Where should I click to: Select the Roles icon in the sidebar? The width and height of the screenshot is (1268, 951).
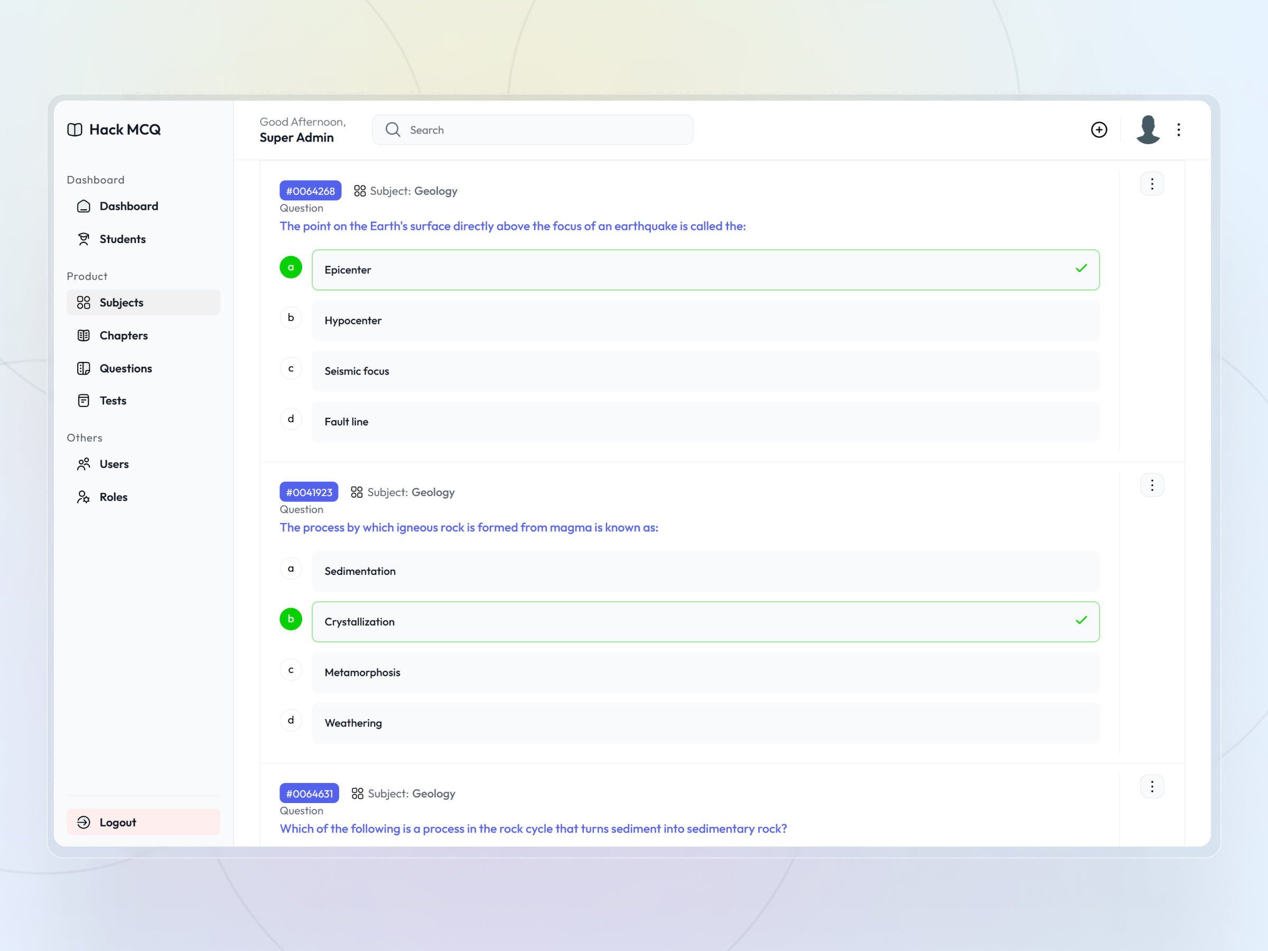[x=83, y=497]
